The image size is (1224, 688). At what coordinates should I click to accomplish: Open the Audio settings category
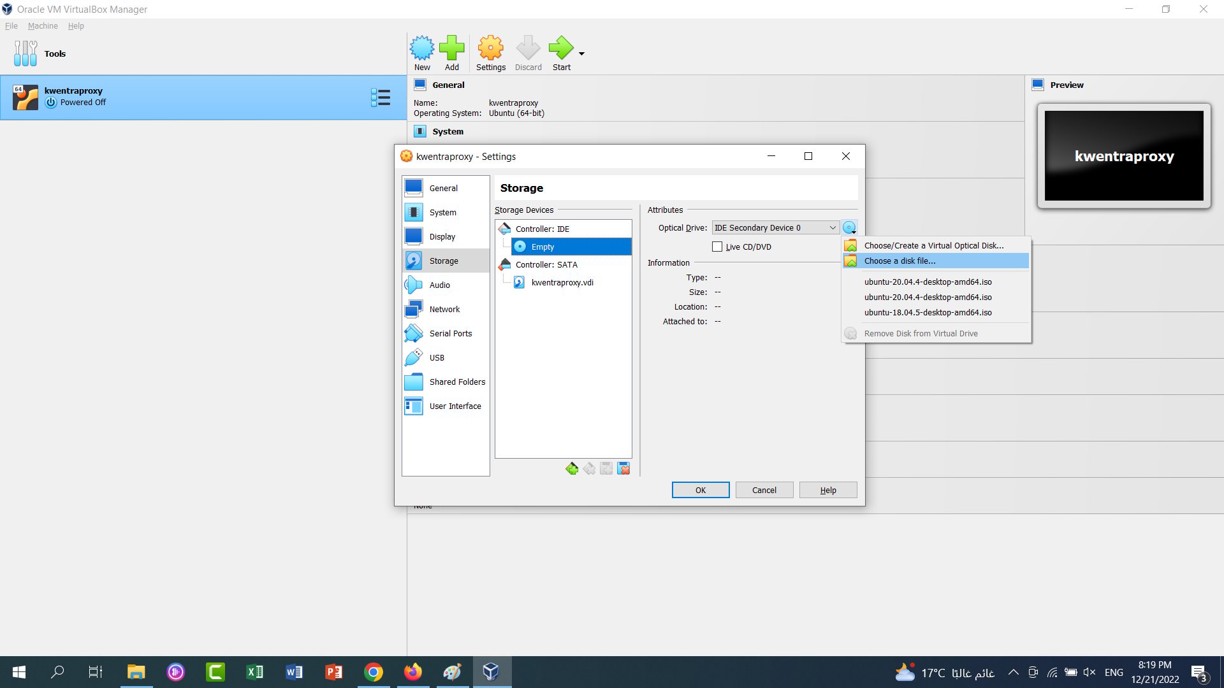[x=446, y=285]
